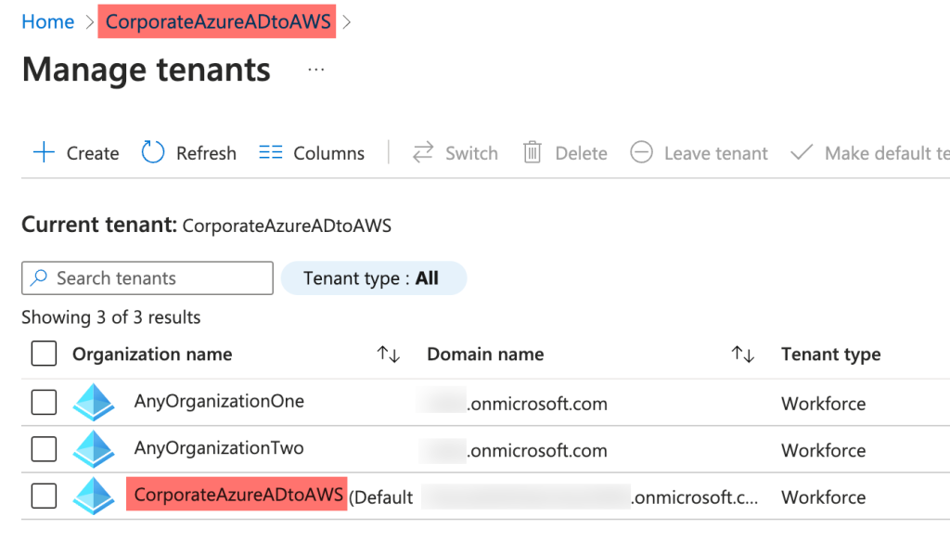The width and height of the screenshot is (950, 542).
Task: Click the search magnifier in Search tenants
Action: (37, 277)
